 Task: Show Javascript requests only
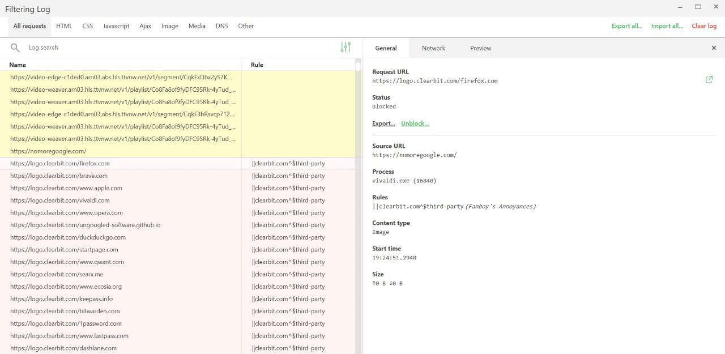116,26
